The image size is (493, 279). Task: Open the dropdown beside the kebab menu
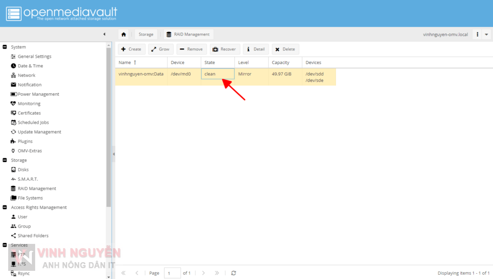click(x=486, y=34)
